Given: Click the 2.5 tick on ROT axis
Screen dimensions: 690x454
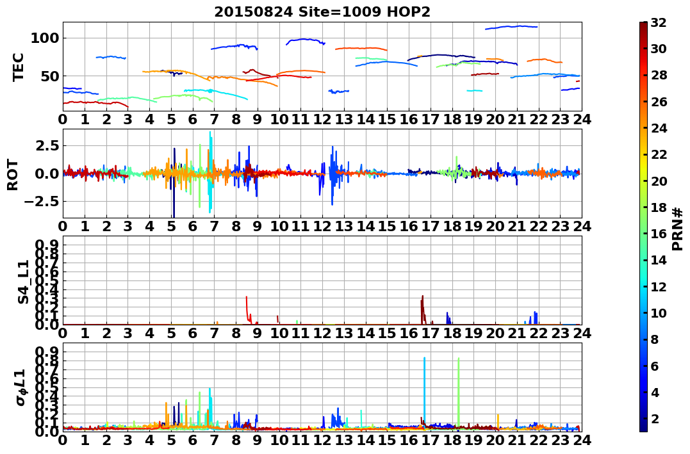Looking at the screenshot, I should pos(47,145).
